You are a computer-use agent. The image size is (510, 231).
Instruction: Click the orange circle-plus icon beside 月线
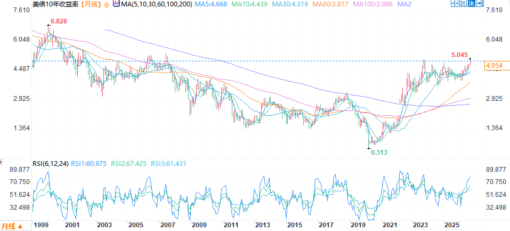(107, 4)
